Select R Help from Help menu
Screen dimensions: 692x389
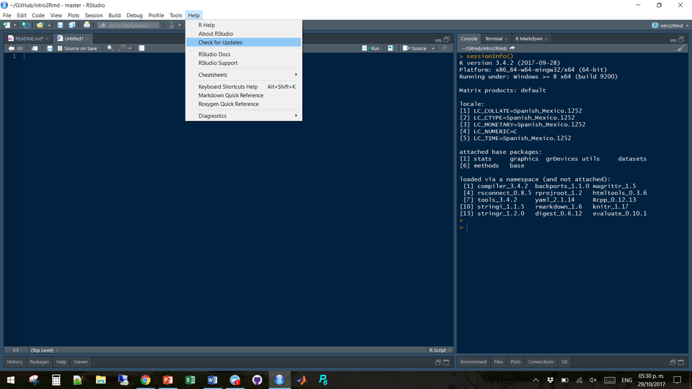click(243, 25)
